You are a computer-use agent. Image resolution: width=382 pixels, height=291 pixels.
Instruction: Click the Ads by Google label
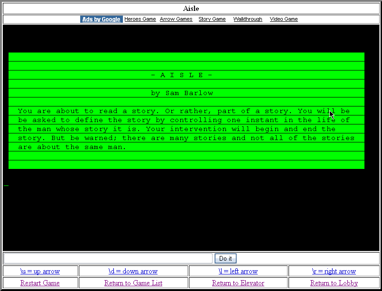[x=102, y=19]
